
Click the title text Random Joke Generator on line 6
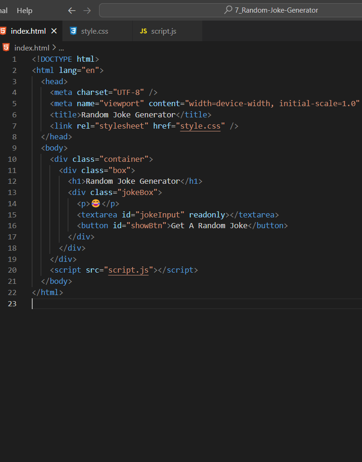coord(128,115)
